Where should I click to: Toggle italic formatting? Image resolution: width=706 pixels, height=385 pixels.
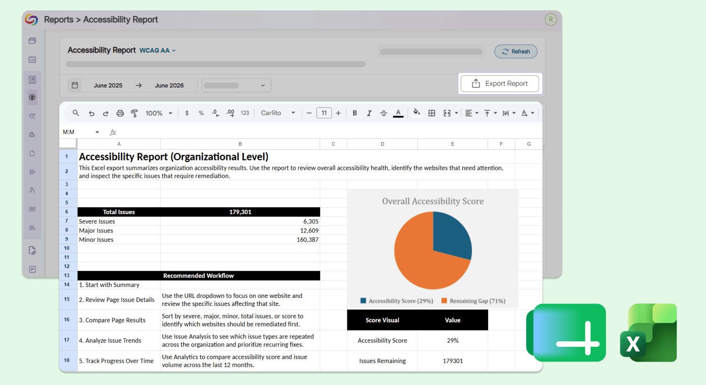point(369,113)
